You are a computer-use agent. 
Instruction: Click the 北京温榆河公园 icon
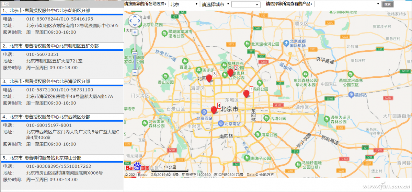click(x=247, y=44)
